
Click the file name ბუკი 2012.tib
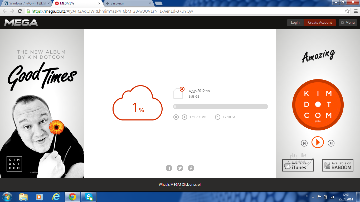click(x=199, y=91)
